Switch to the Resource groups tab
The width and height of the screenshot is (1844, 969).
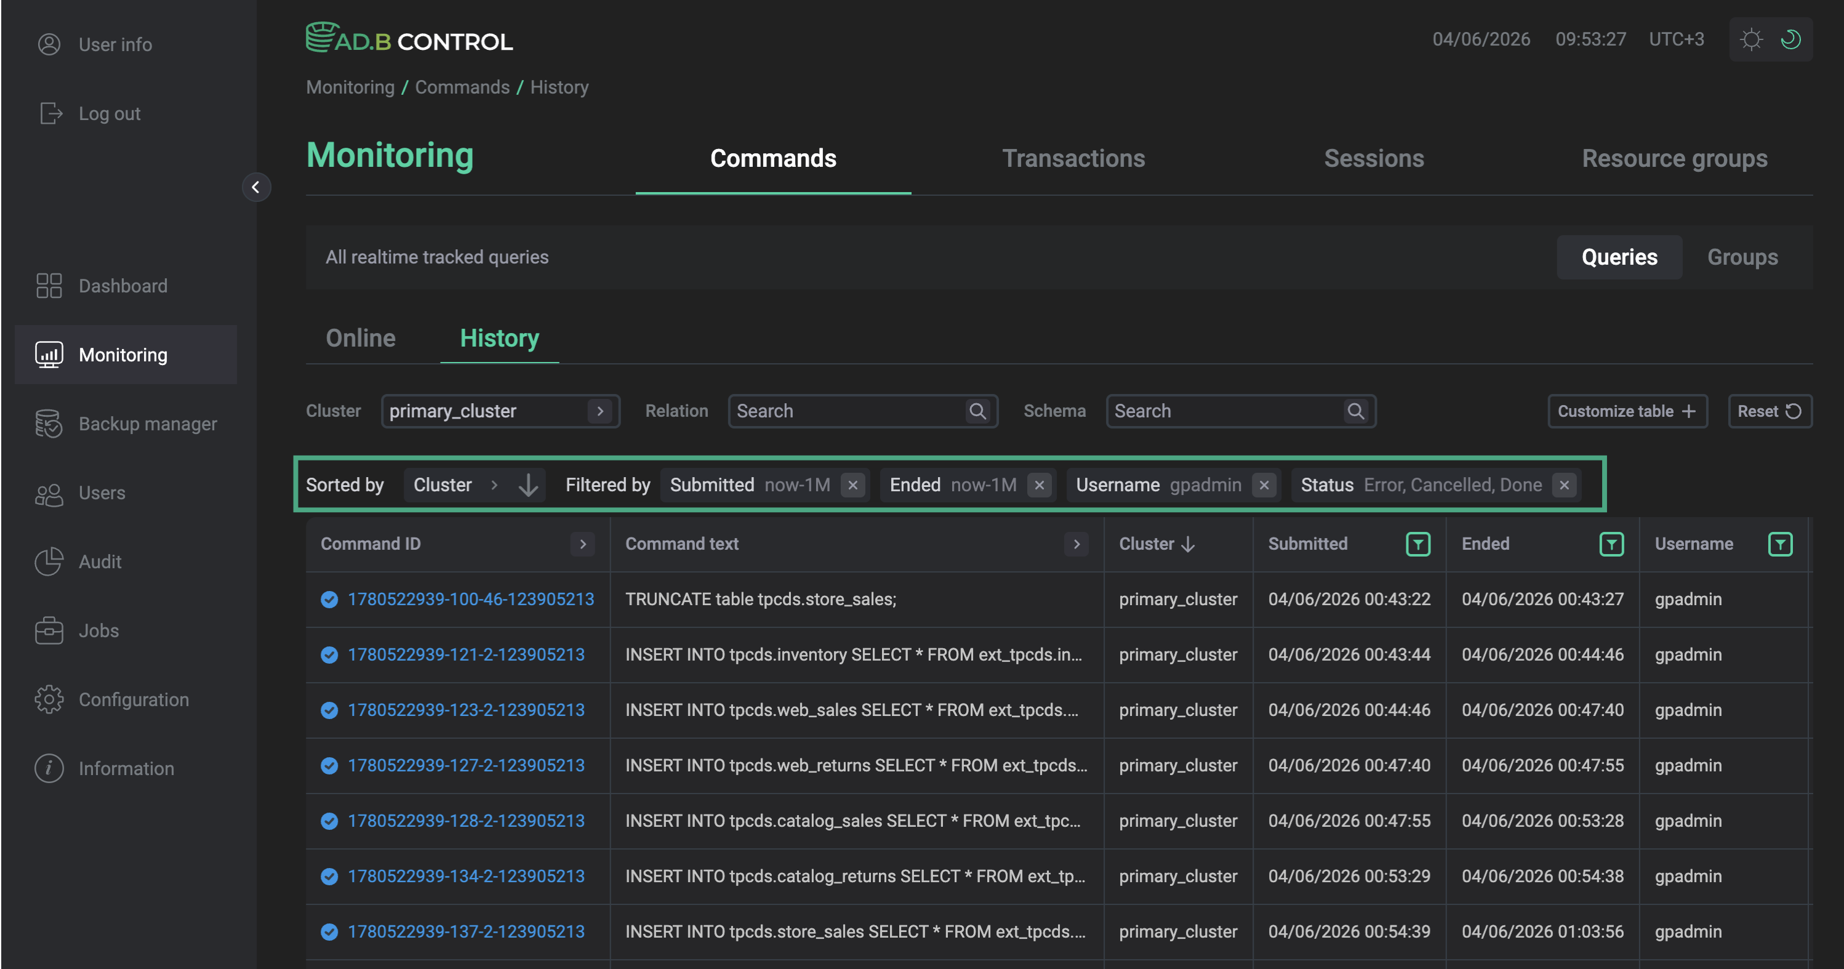pos(1674,158)
